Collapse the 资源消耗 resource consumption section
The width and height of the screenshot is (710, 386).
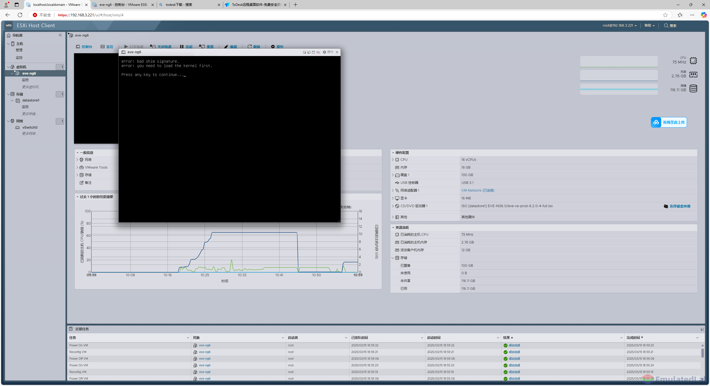click(393, 228)
